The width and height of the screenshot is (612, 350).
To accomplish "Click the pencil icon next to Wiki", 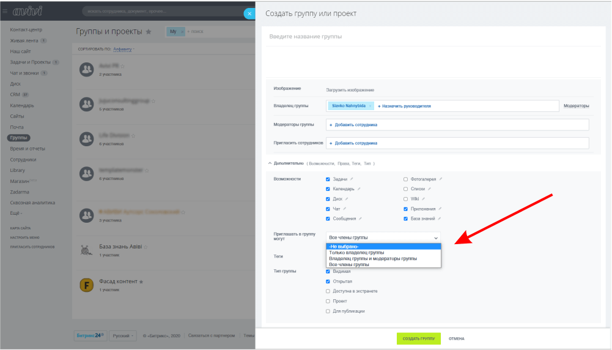I will click(x=423, y=199).
